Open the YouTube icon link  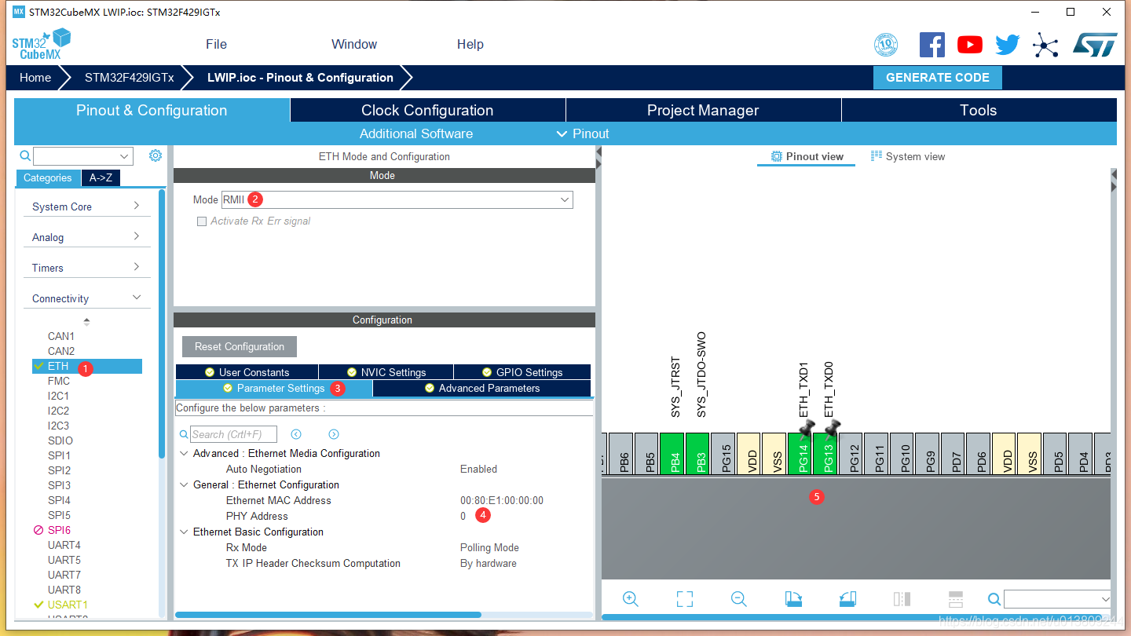coord(970,45)
